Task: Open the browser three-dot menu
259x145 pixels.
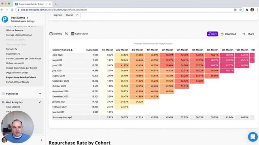Action: coord(257,10)
